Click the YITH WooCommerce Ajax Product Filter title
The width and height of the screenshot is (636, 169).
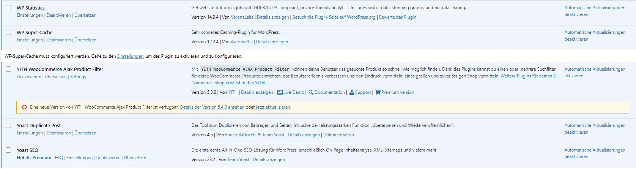tap(60, 69)
